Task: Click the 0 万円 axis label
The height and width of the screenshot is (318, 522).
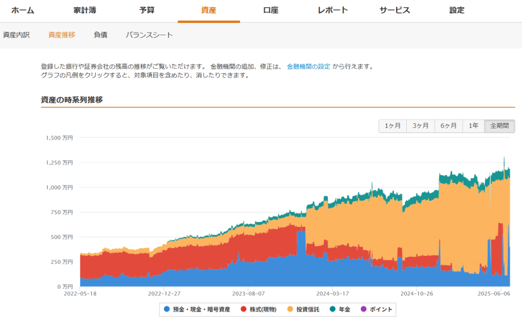Action: pyautogui.click(x=65, y=287)
